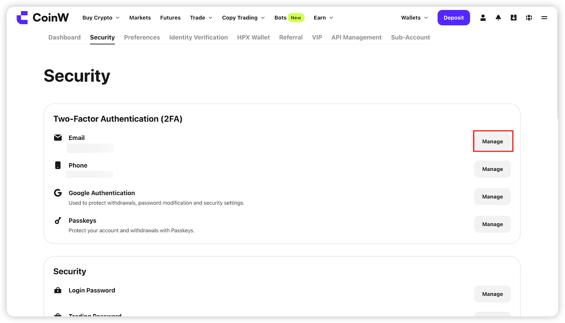
Task: Click the download app icon
Action: tap(513, 18)
